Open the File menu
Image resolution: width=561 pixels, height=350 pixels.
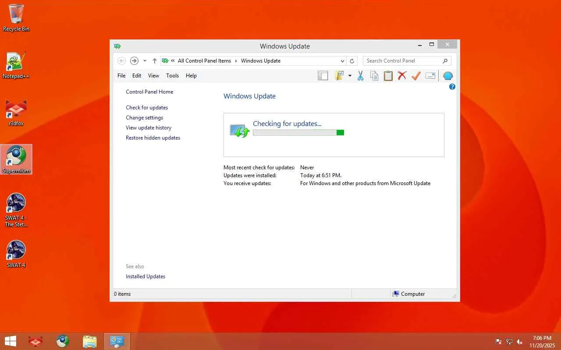tap(121, 76)
